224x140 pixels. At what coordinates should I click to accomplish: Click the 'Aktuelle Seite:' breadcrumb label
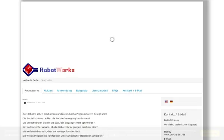31,80
